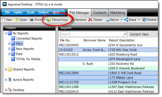Collapse the My Reports tree node
The height and width of the screenshot is (97, 162).
(6, 33)
